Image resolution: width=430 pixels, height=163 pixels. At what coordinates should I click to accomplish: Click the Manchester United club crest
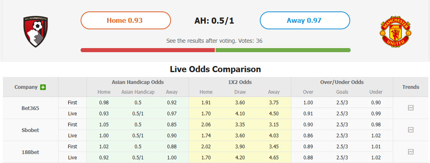(395, 31)
